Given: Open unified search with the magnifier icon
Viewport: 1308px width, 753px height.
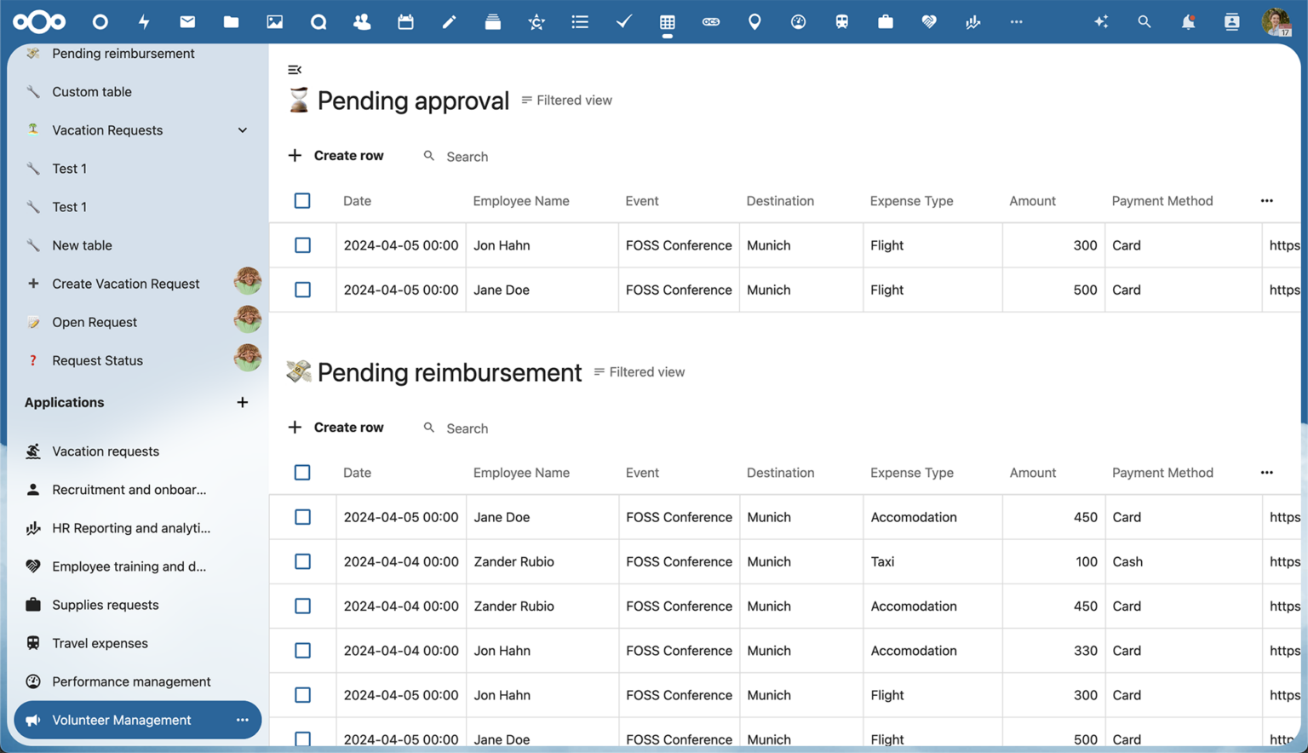Looking at the screenshot, I should [1144, 21].
